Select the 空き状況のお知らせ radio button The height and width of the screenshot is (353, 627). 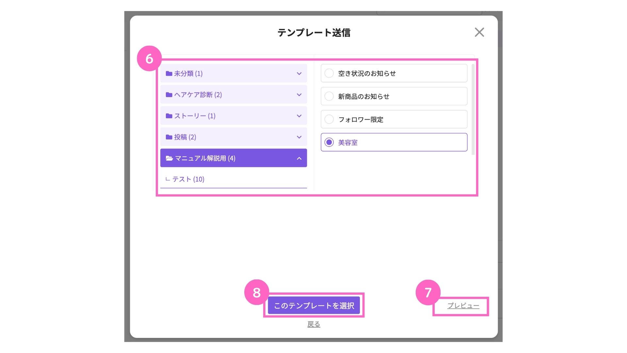(329, 73)
